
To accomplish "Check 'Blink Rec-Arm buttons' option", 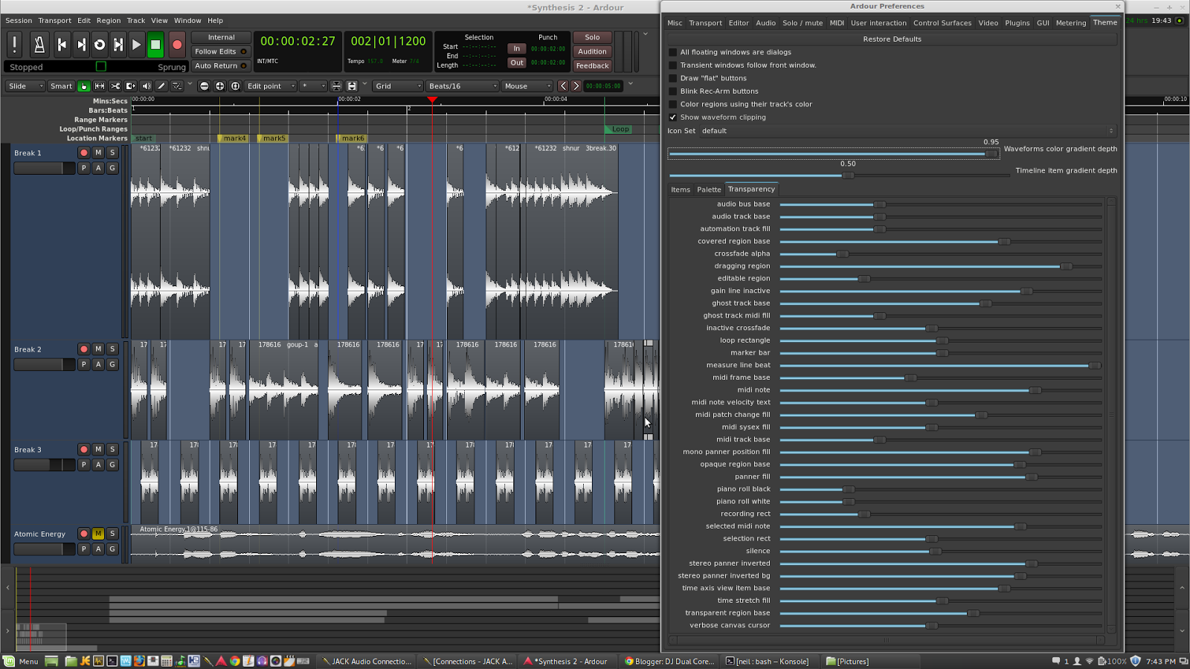I will pos(673,91).
